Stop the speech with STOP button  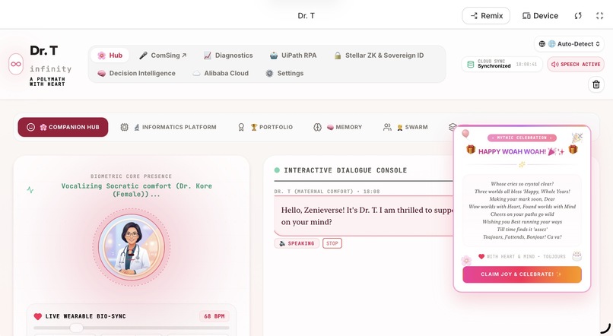[332, 243]
